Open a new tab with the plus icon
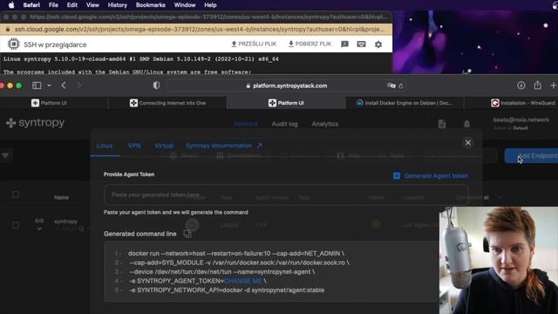The image size is (558, 314). [554, 85]
